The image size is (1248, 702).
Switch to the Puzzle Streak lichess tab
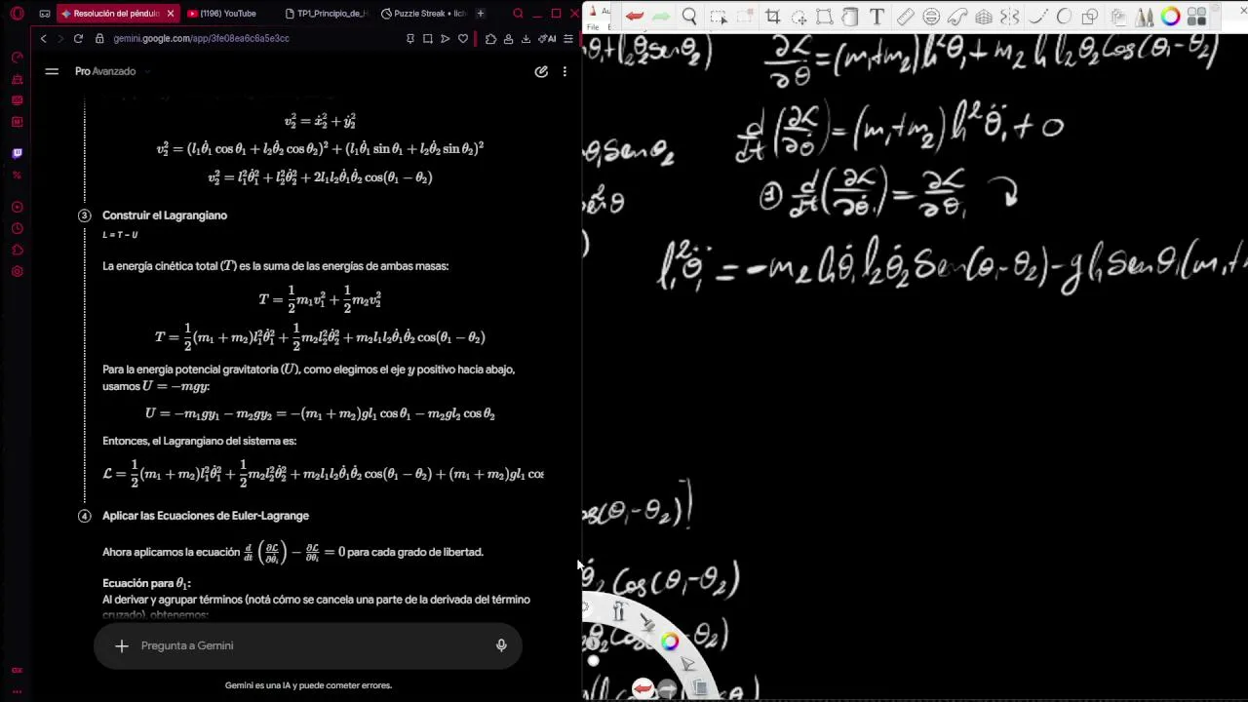[x=424, y=14]
